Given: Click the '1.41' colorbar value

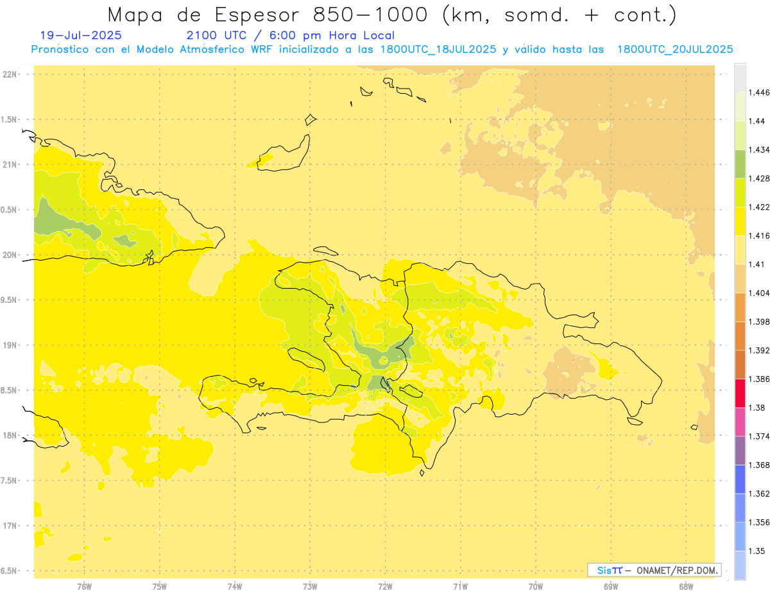Looking at the screenshot, I should [757, 264].
